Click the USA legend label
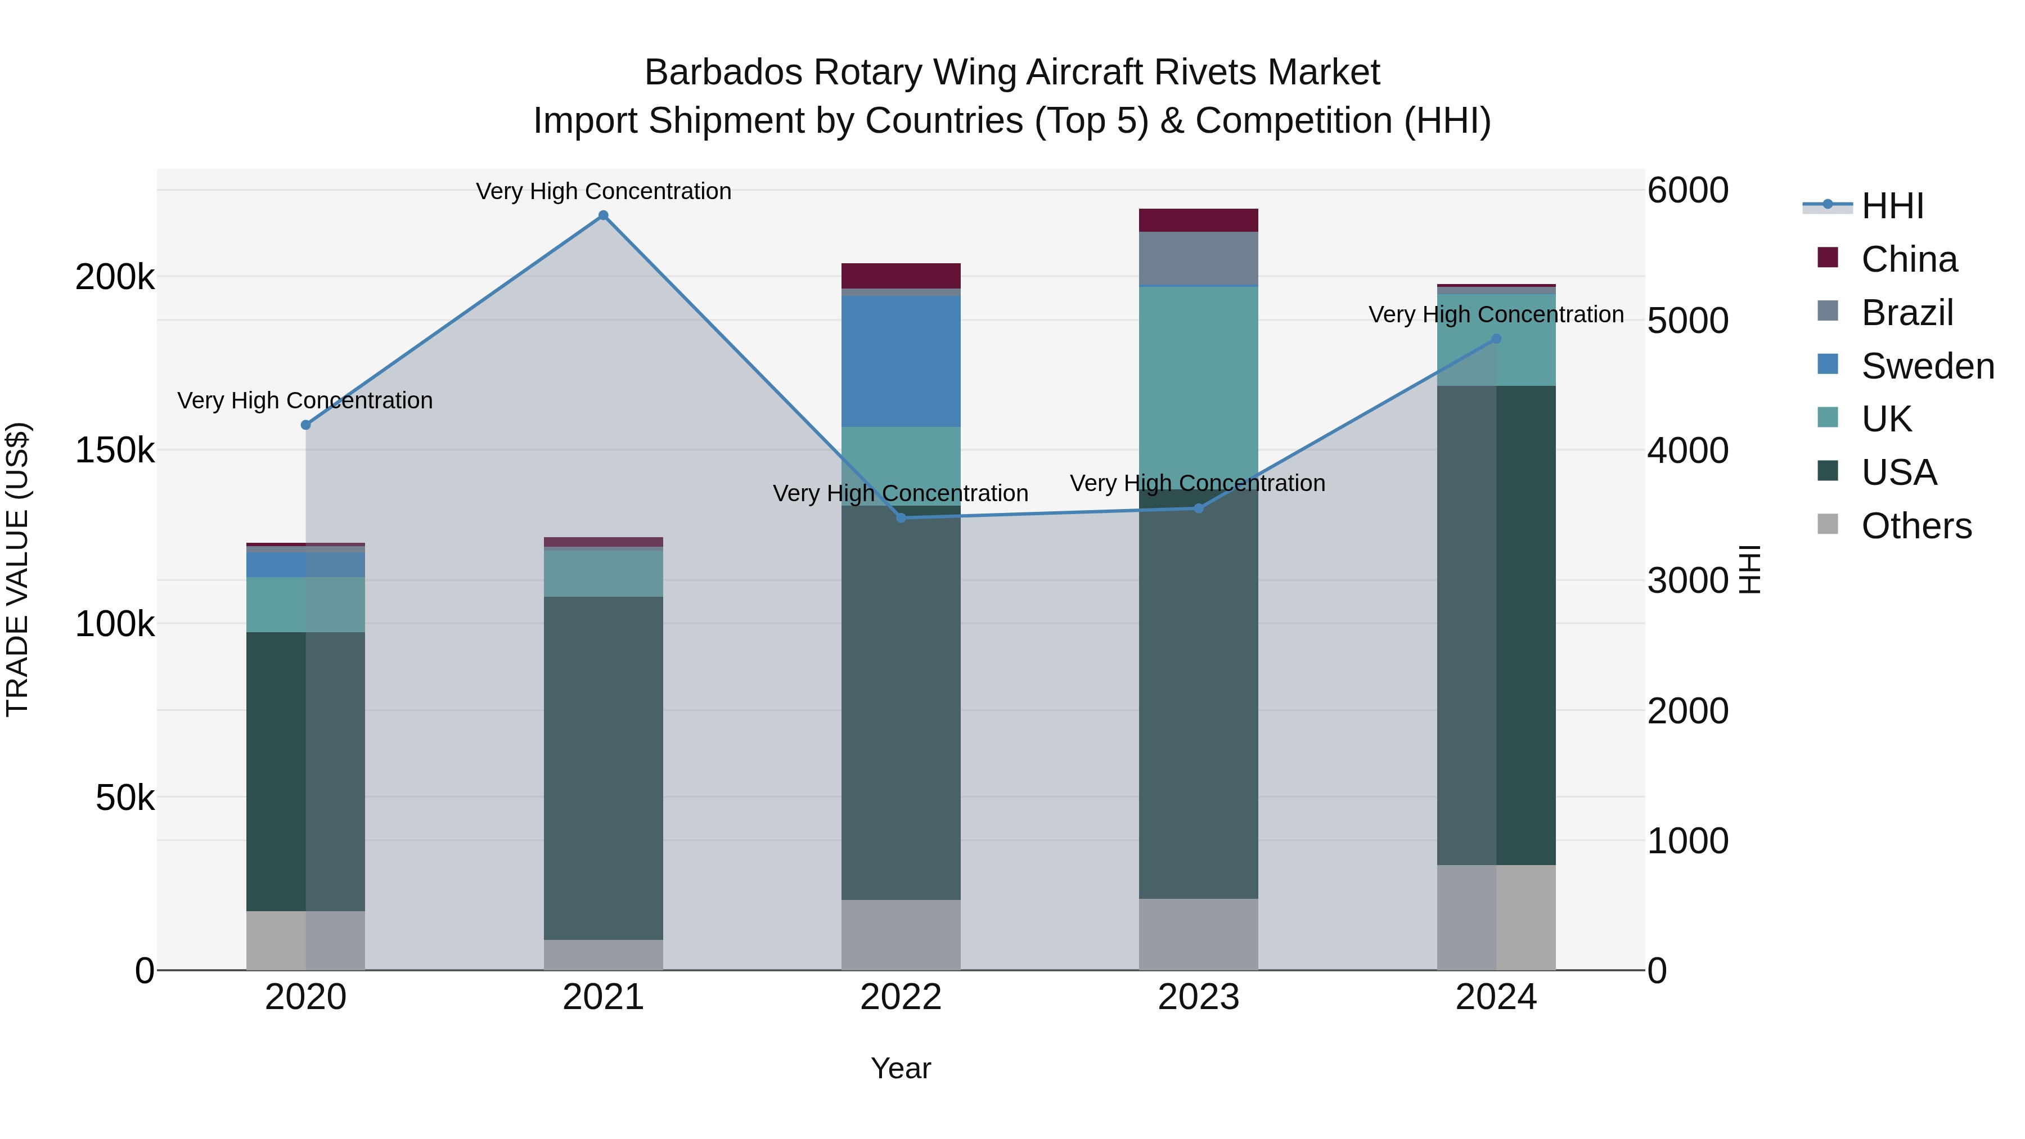This screenshot has width=2025, height=1139. click(1899, 472)
